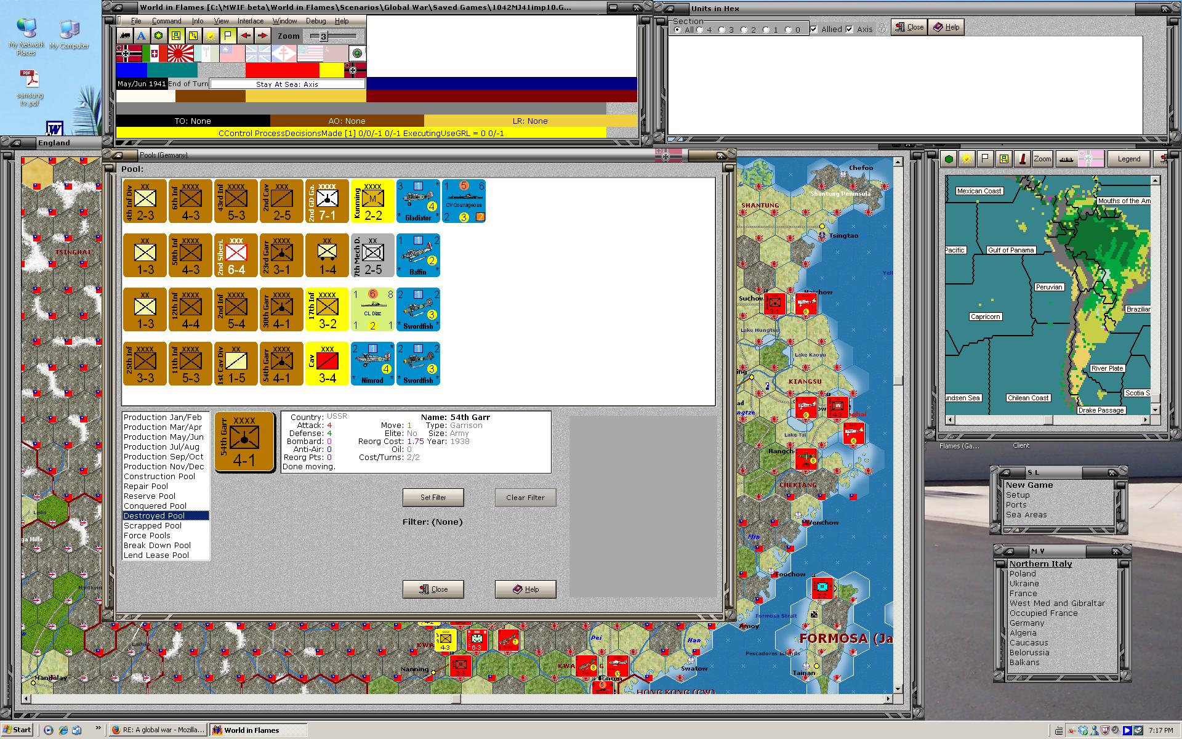Choose Sea Areas in S L list
This screenshot has height=739, width=1182.
(1026, 515)
